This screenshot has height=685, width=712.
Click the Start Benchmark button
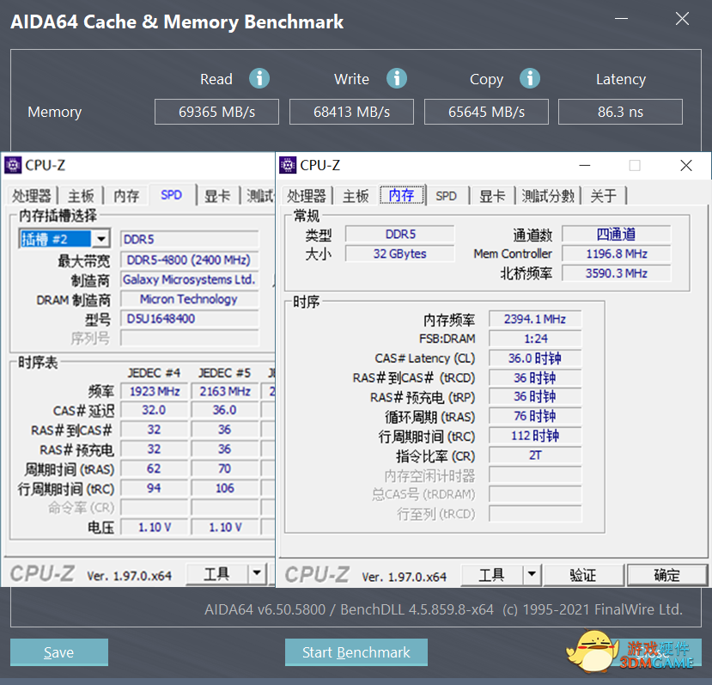[356, 652]
